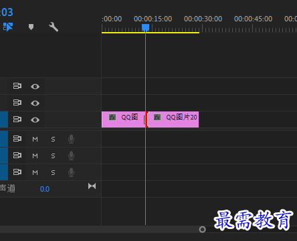Toggle sync lock on the top video track
This screenshot has width=297, height=241.
(17, 86)
